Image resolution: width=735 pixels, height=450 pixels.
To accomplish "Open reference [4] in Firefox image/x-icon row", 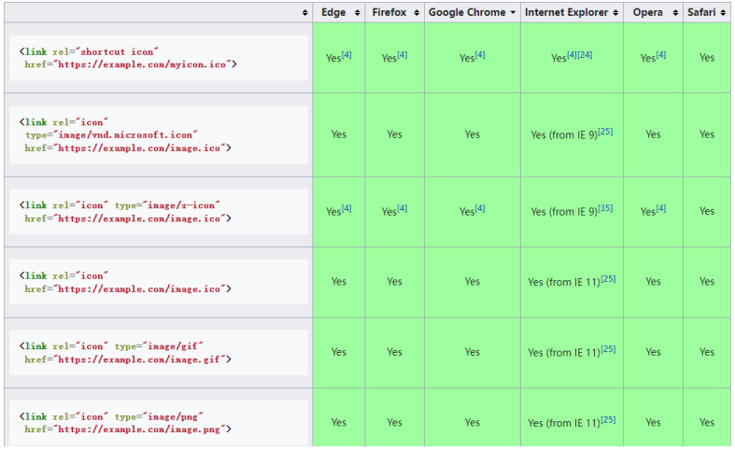I will coord(403,208).
